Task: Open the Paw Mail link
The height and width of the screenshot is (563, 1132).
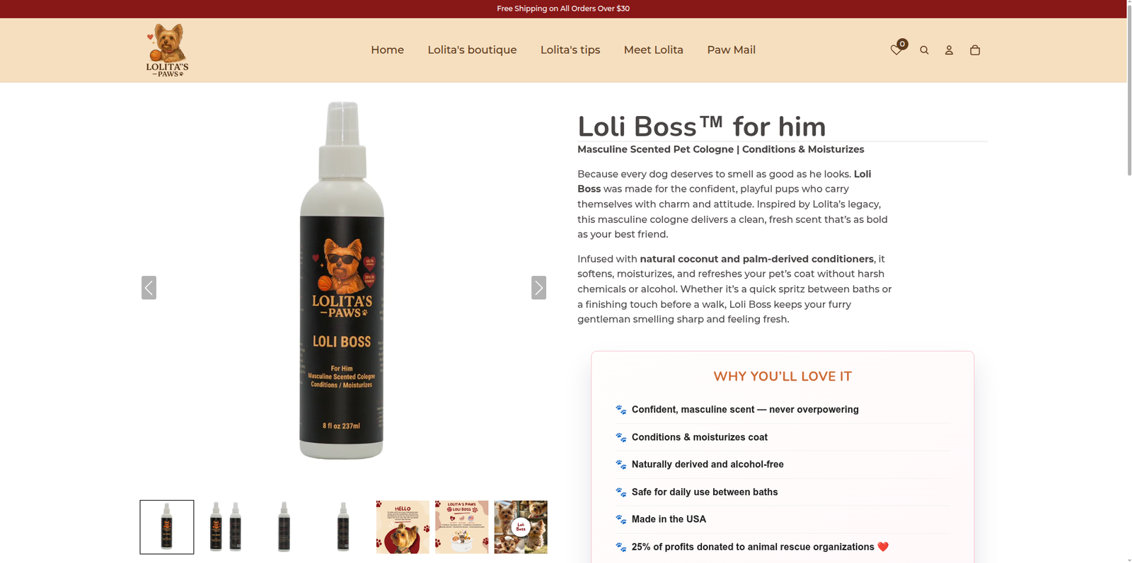Action: pos(731,50)
